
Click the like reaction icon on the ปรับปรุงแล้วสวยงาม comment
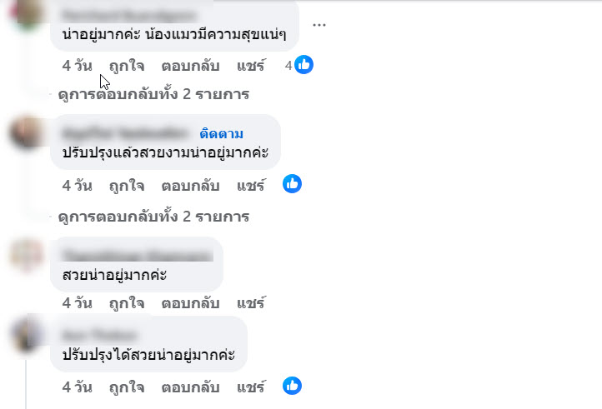[x=292, y=184]
